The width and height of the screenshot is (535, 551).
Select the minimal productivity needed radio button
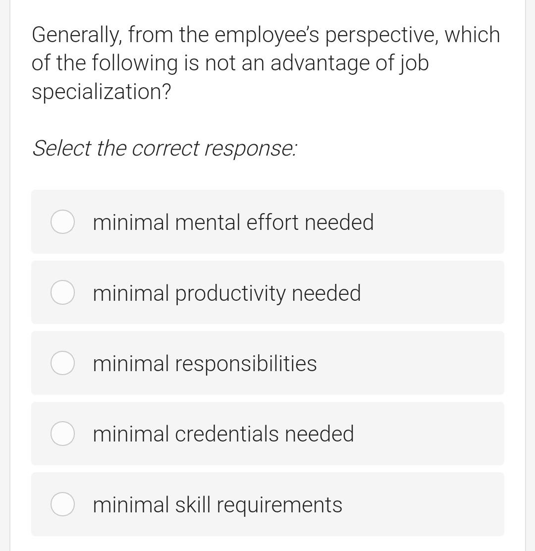[x=62, y=292]
